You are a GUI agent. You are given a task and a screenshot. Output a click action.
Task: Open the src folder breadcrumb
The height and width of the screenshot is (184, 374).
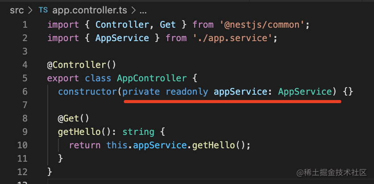point(17,9)
